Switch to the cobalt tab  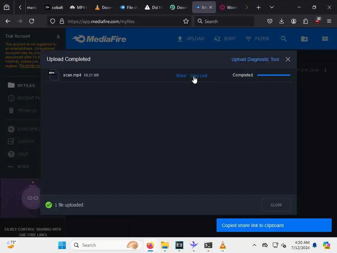tap(54, 8)
